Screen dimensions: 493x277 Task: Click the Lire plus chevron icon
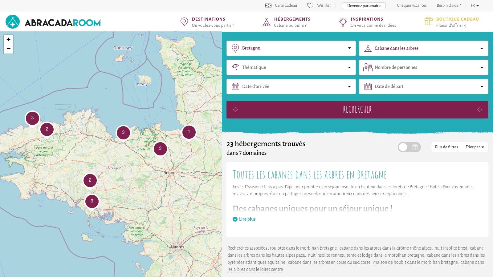(x=235, y=219)
